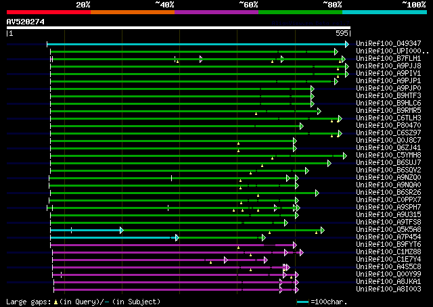
Task: Click the cyan arrowhead in the A7P454 row
Action: [x=177, y=238]
